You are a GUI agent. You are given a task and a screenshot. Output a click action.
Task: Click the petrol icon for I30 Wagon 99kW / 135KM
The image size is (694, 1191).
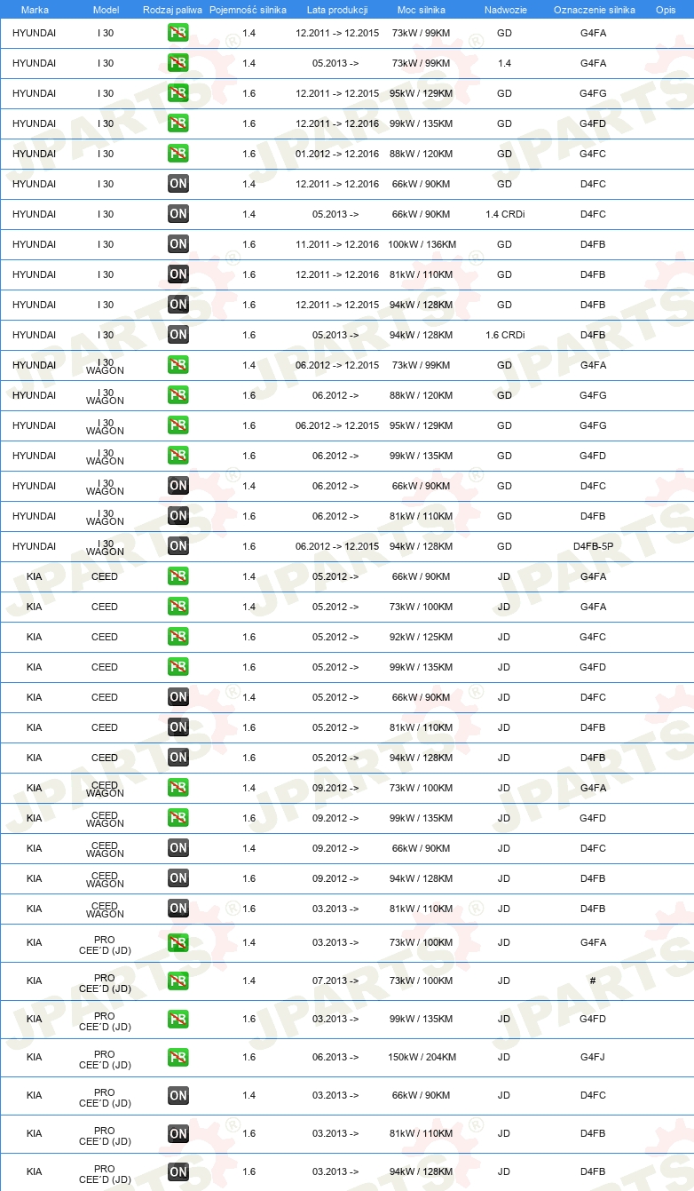coord(178,456)
